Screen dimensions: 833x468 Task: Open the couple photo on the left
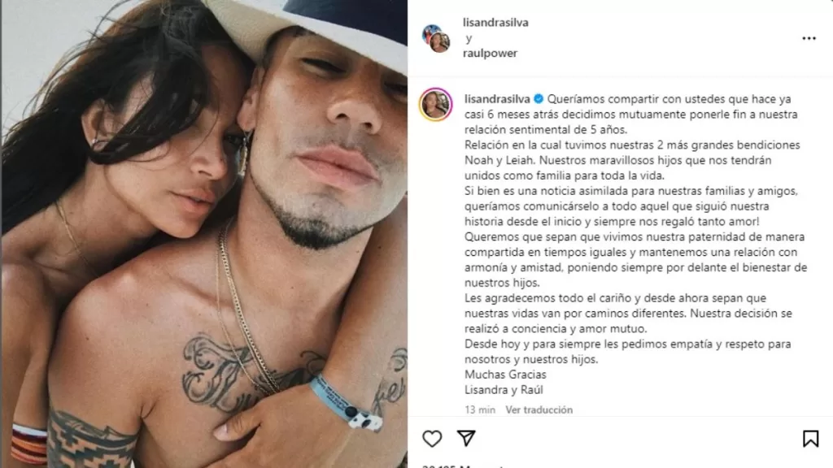click(204, 234)
